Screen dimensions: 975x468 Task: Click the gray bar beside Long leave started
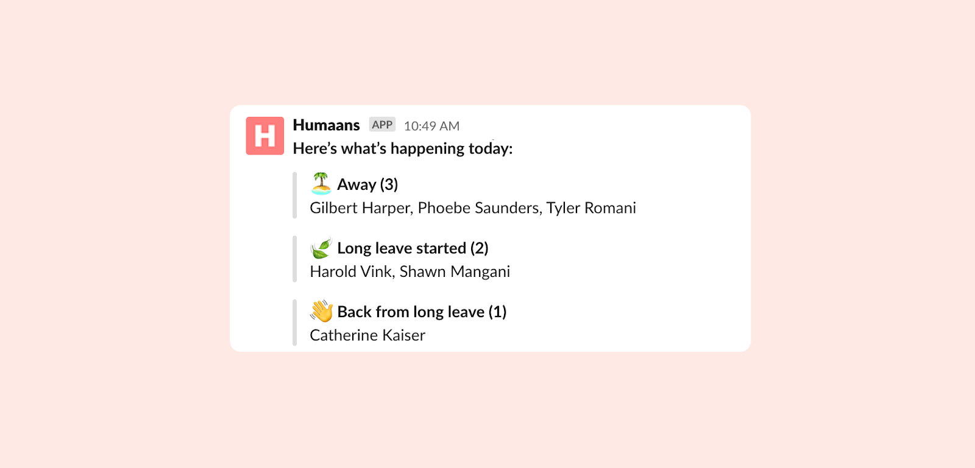295,259
